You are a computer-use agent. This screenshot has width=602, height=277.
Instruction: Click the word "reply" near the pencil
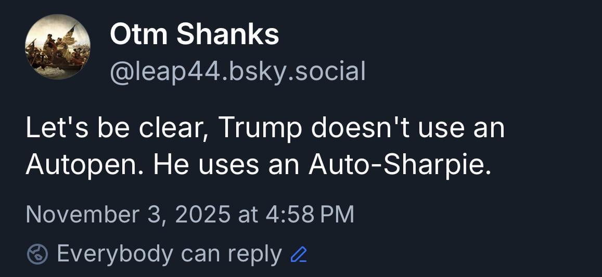(x=254, y=255)
